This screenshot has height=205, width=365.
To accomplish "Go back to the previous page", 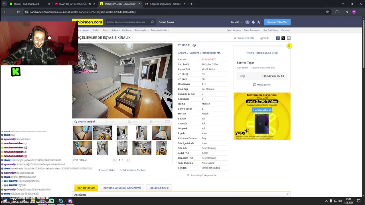I will click(x=5, y=12).
